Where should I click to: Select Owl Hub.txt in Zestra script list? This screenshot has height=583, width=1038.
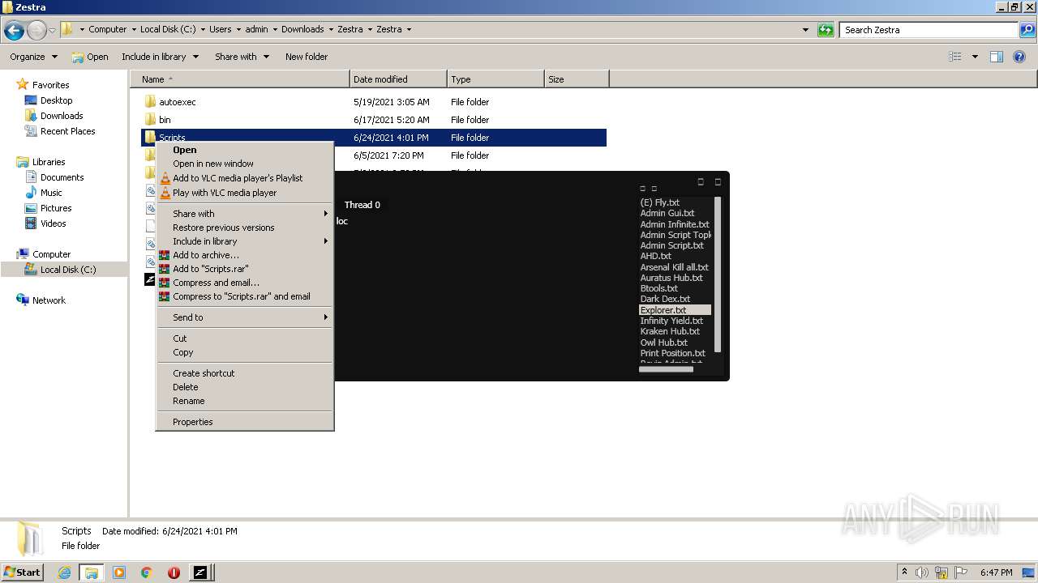[x=663, y=343]
